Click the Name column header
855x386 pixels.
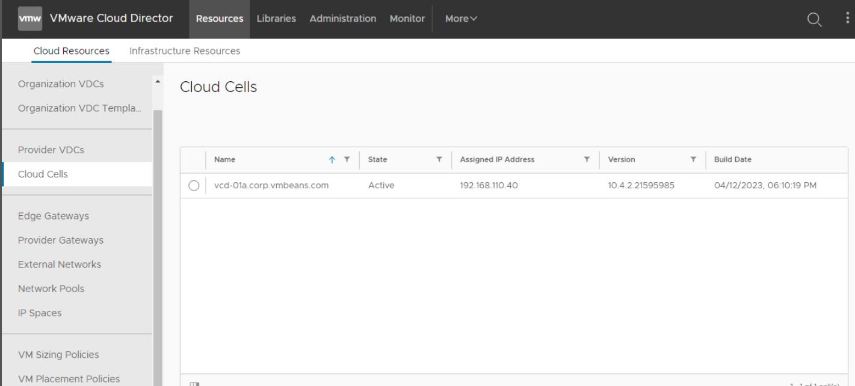click(x=224, y=160)
